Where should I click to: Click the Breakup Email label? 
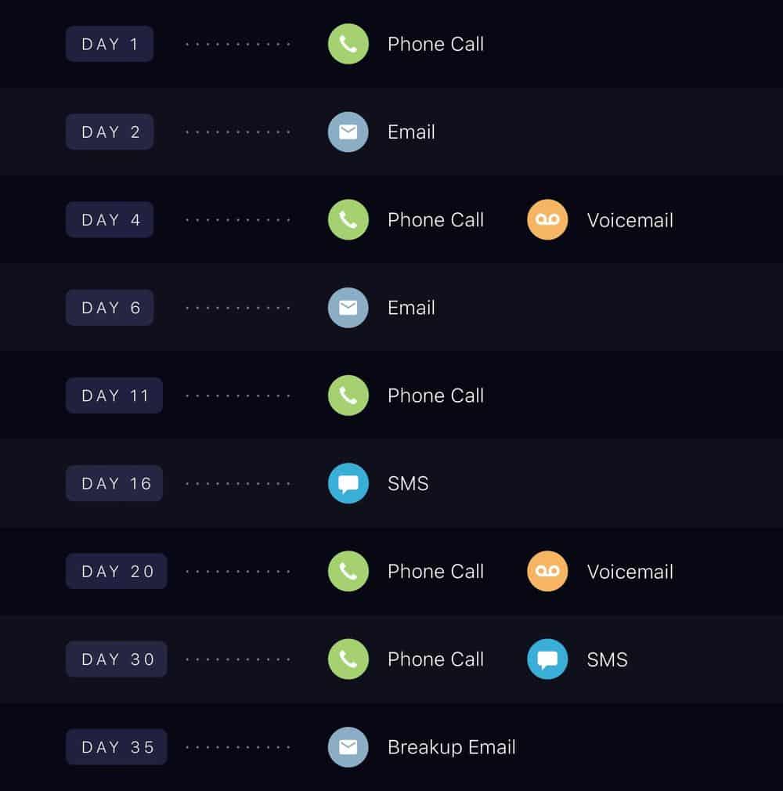click(452, 747)
